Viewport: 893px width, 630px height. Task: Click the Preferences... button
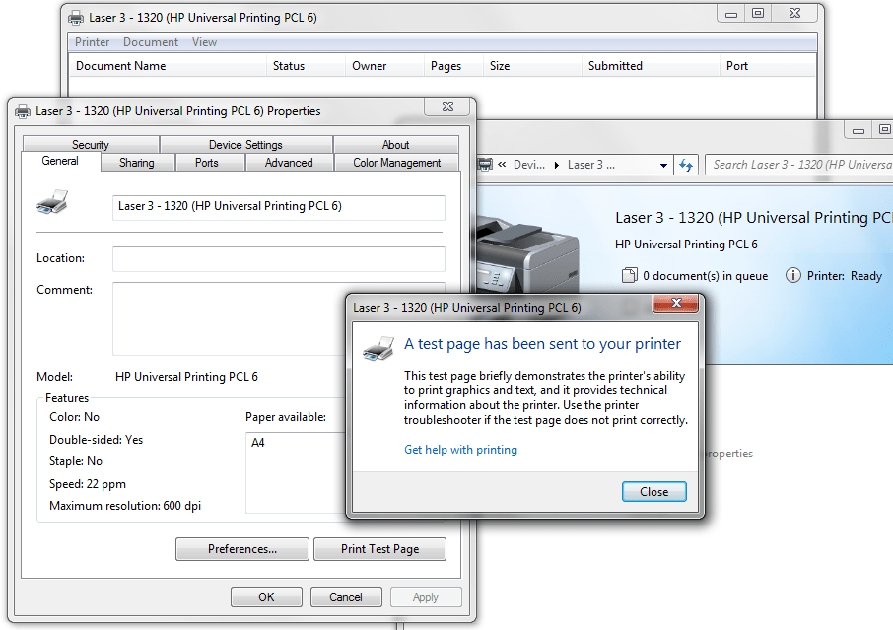pyautogui.click(x=242, y=549)
